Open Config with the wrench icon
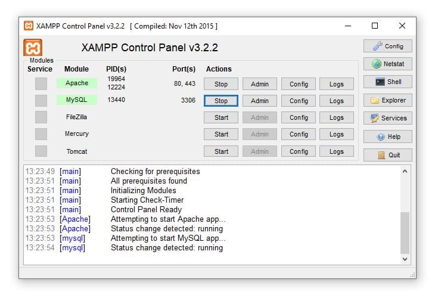This screenshot has width=438, height=304. point(387,46)
